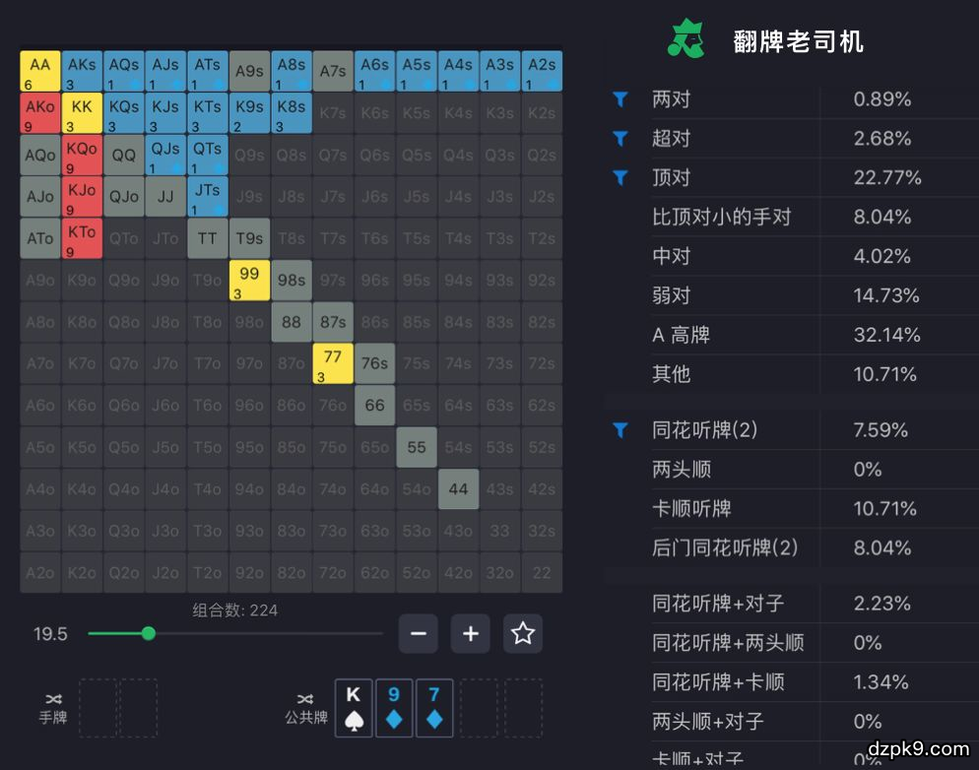This screenshot has height=770, width=979.
Task: Click the 翻牌老司机 app logo
Action: coord(686,40)
